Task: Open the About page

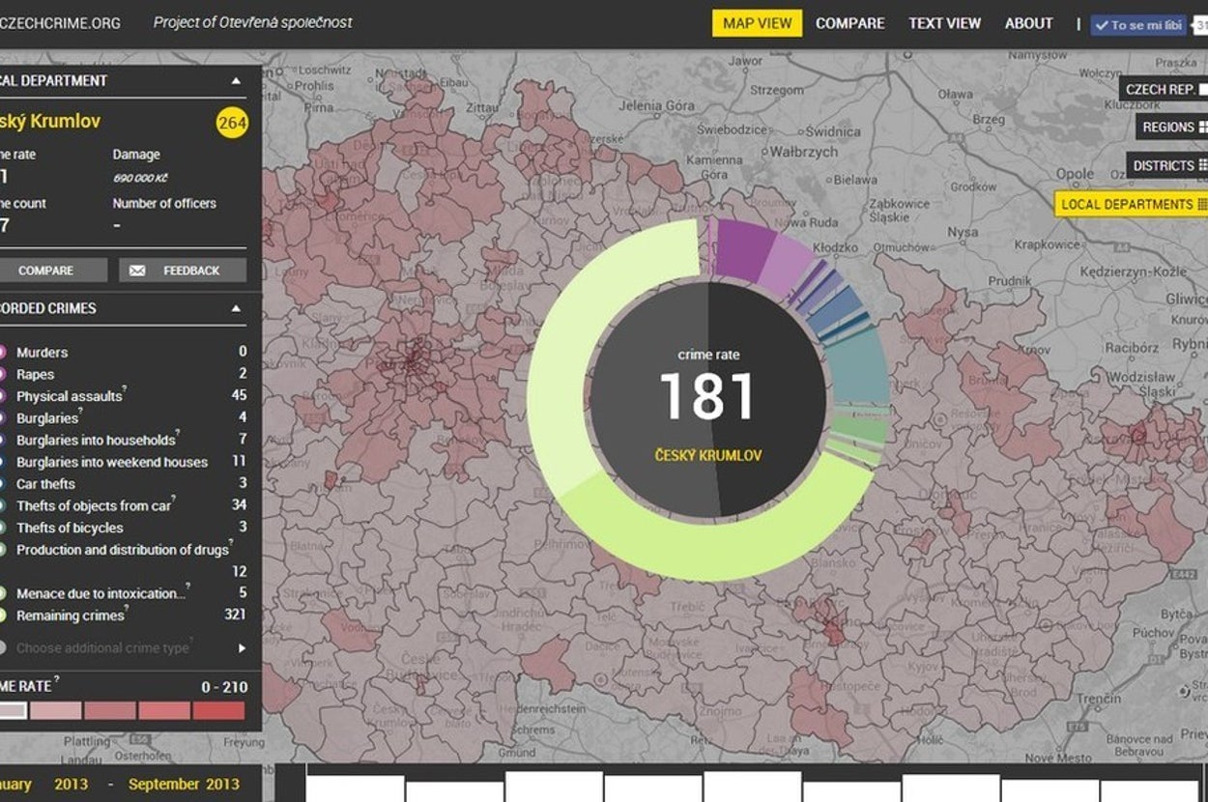Action: 1028,23
